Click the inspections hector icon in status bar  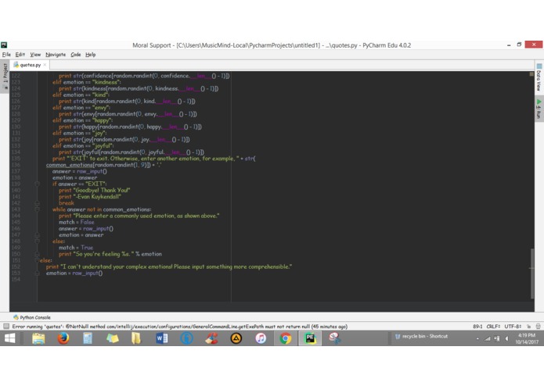point(538,326)
